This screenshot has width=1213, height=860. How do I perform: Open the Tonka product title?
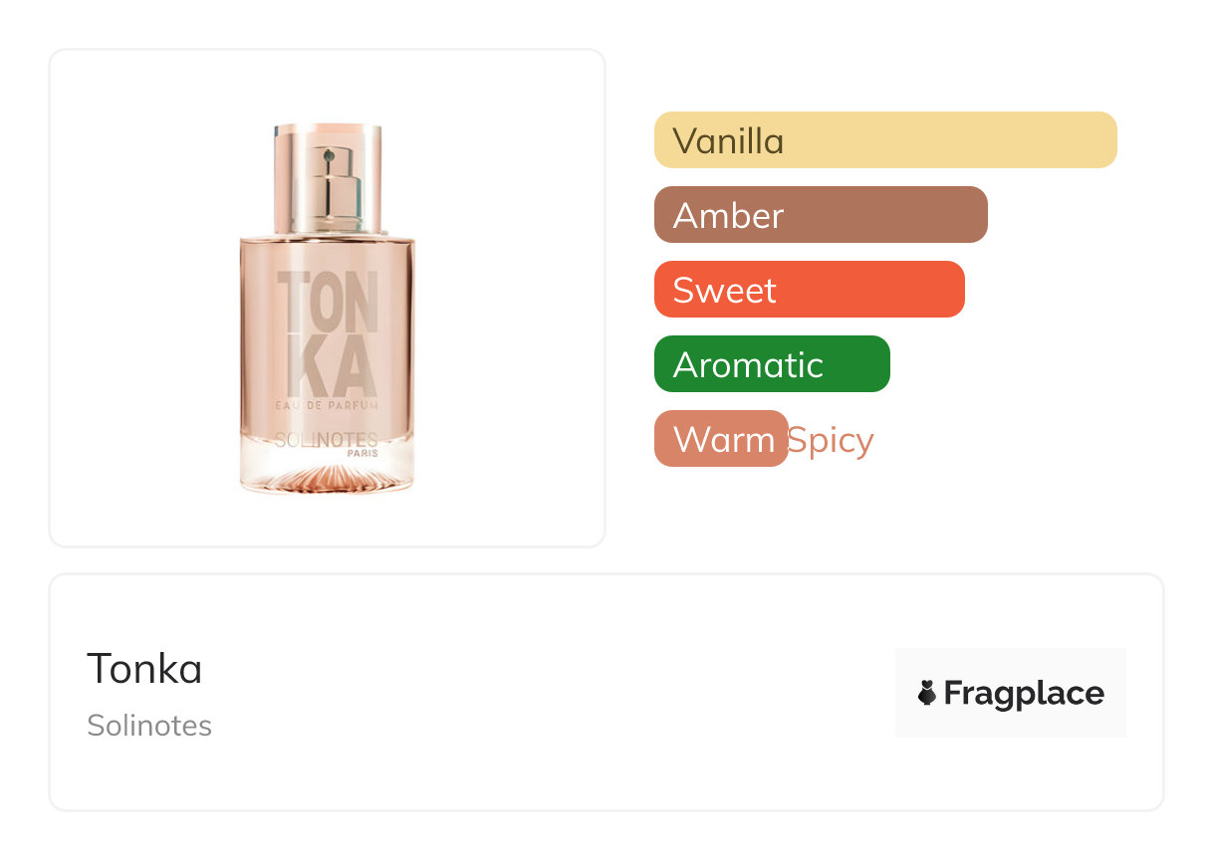(x=144, y=669)
